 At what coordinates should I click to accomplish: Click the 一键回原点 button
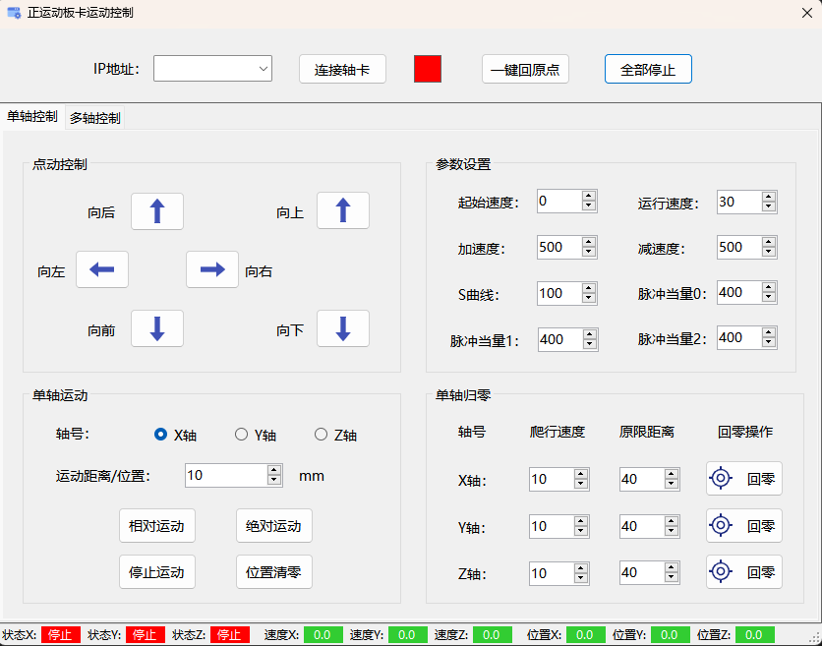[x=525, y=69]
